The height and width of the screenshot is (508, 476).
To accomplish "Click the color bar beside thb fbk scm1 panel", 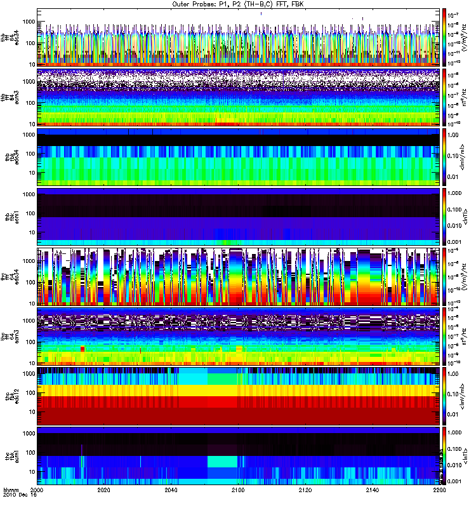I will point(444,217).
